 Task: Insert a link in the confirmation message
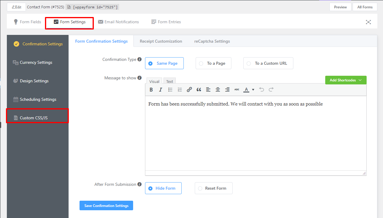click(189, 89)
